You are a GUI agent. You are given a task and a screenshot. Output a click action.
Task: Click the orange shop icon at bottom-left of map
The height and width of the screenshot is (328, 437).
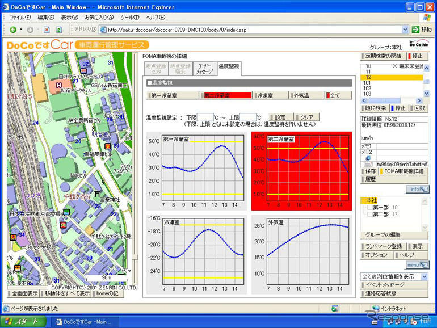tap(17, 268)
